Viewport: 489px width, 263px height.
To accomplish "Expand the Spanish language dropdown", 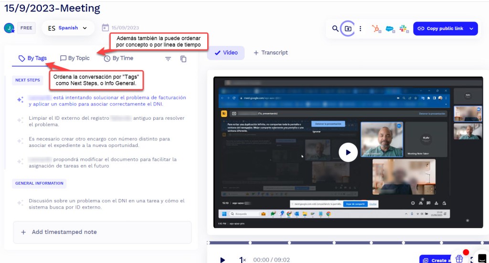I will [x=67, y=28].
